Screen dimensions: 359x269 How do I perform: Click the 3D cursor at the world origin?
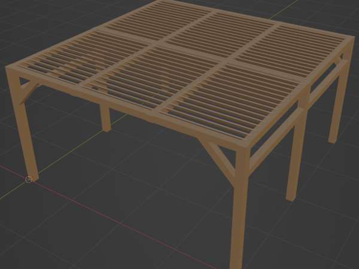pyautogui.click(x=29, y=179)
